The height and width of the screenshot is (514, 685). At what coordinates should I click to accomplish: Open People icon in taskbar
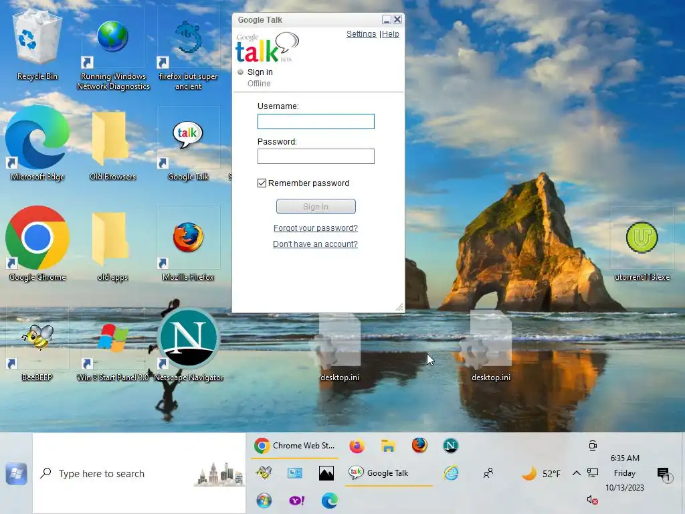(488, 473)
